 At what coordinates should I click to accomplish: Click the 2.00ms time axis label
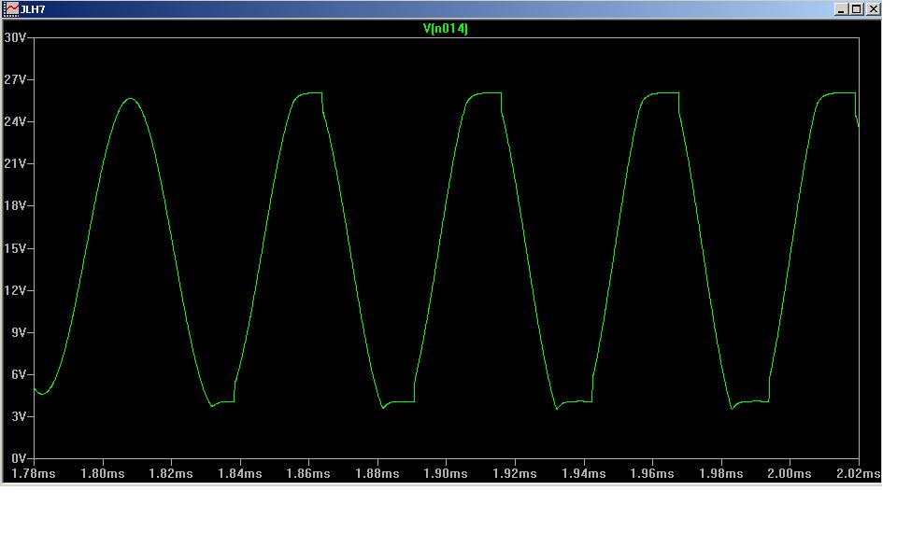(790, 474)
